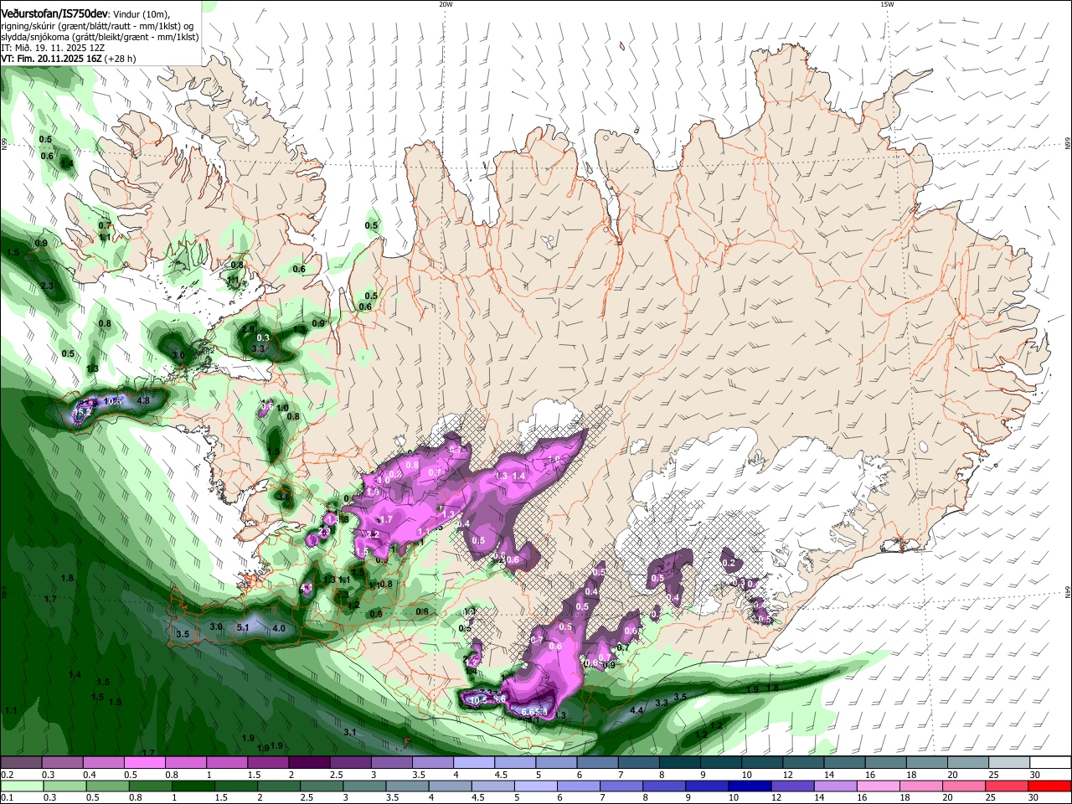
Task: Click the 3.1 precipitation value on the map
Action: (350, 733)
